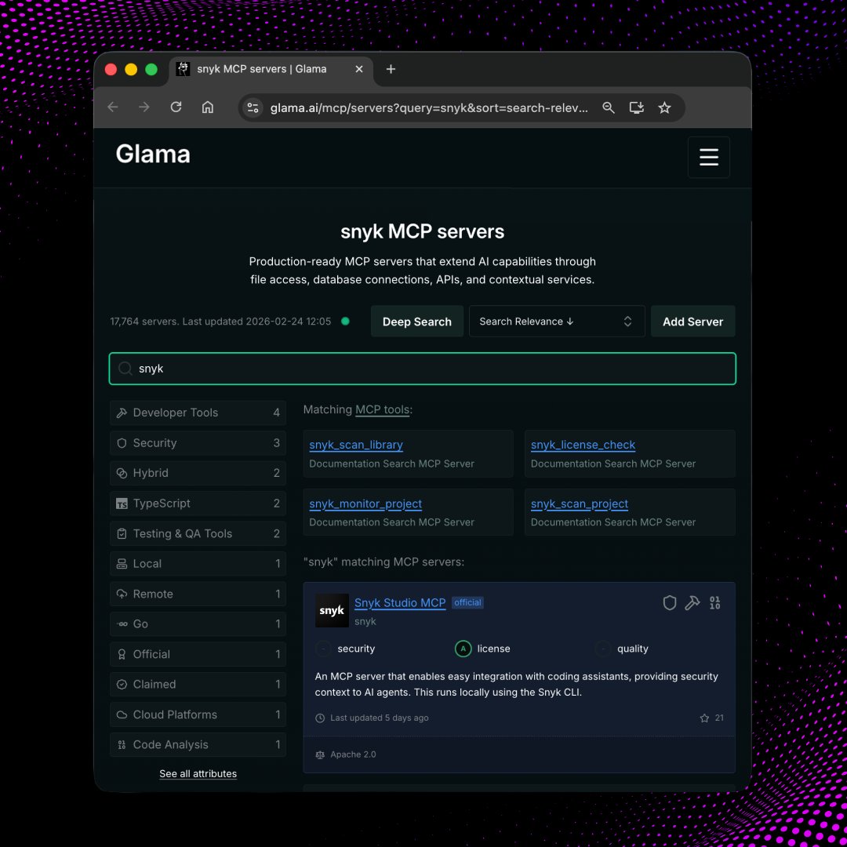
Task: Click the Snyk logo thumbnail
Action: pos(332,610)
